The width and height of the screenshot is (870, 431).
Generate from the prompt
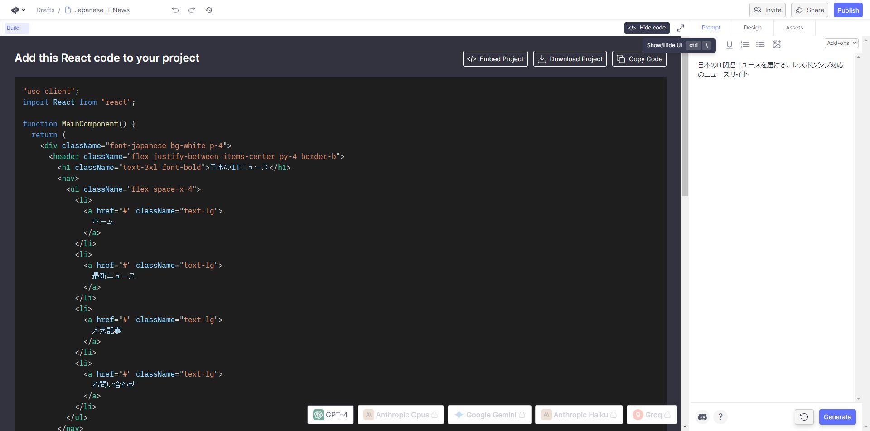pos(837,417)
